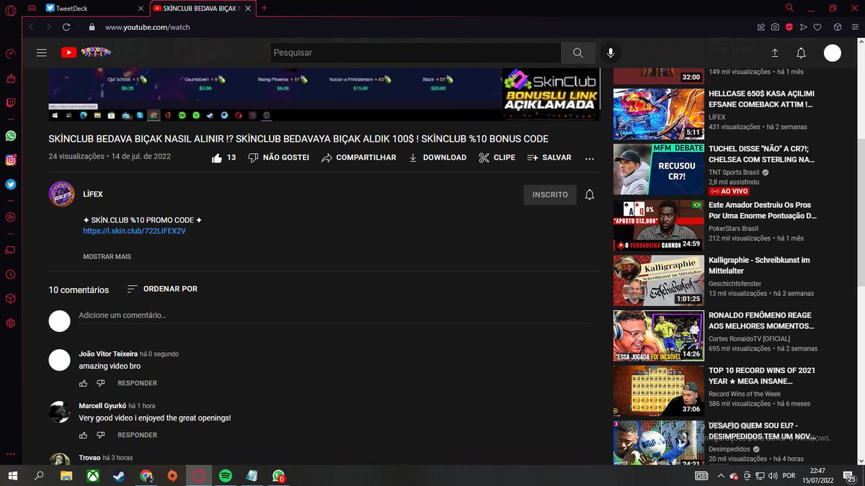865x486 pixels.
Task: Add page to bookmarks heart icon
Action: click(817, 27)
